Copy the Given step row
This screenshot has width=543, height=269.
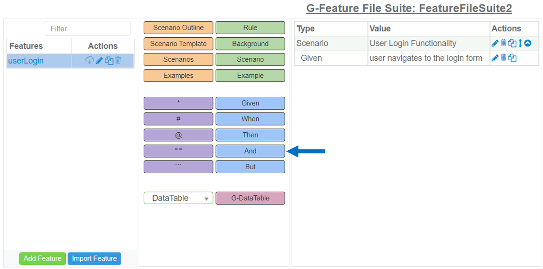pyautogui.click(x=512, y=58)
